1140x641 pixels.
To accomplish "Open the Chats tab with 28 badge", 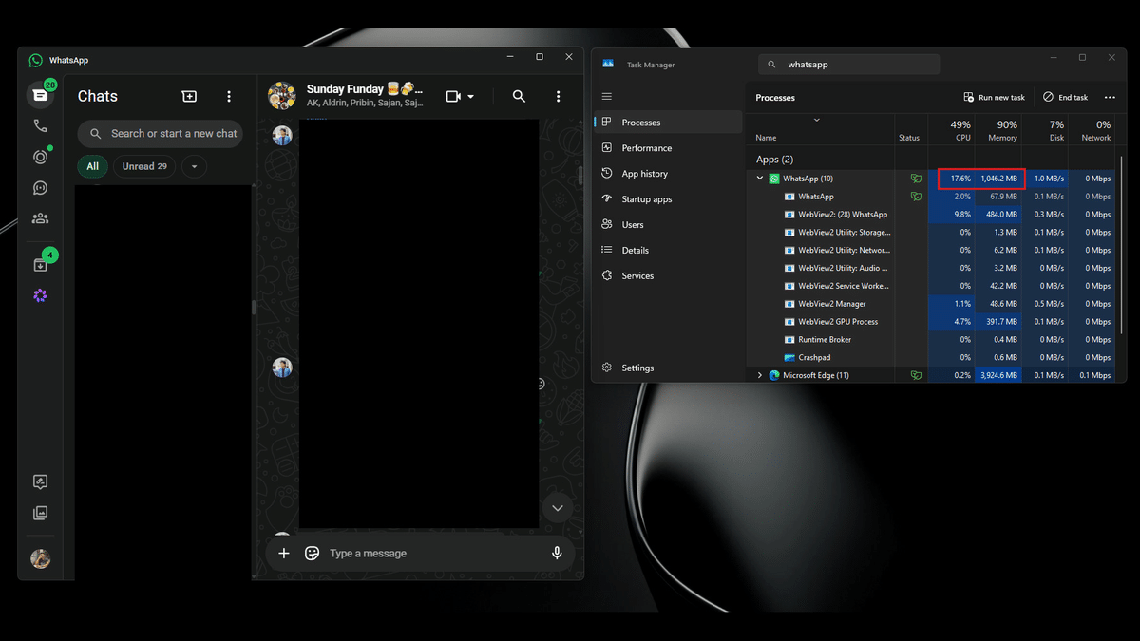I will point(40,95).
